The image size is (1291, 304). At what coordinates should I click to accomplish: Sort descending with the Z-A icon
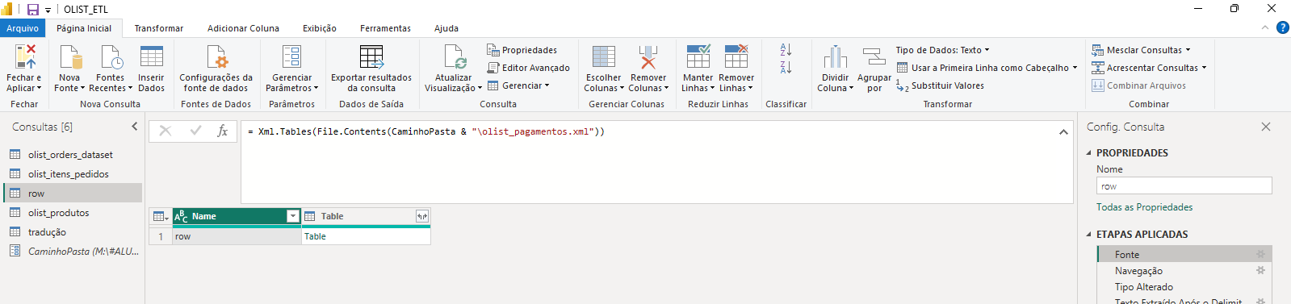[x=786, y=68]
